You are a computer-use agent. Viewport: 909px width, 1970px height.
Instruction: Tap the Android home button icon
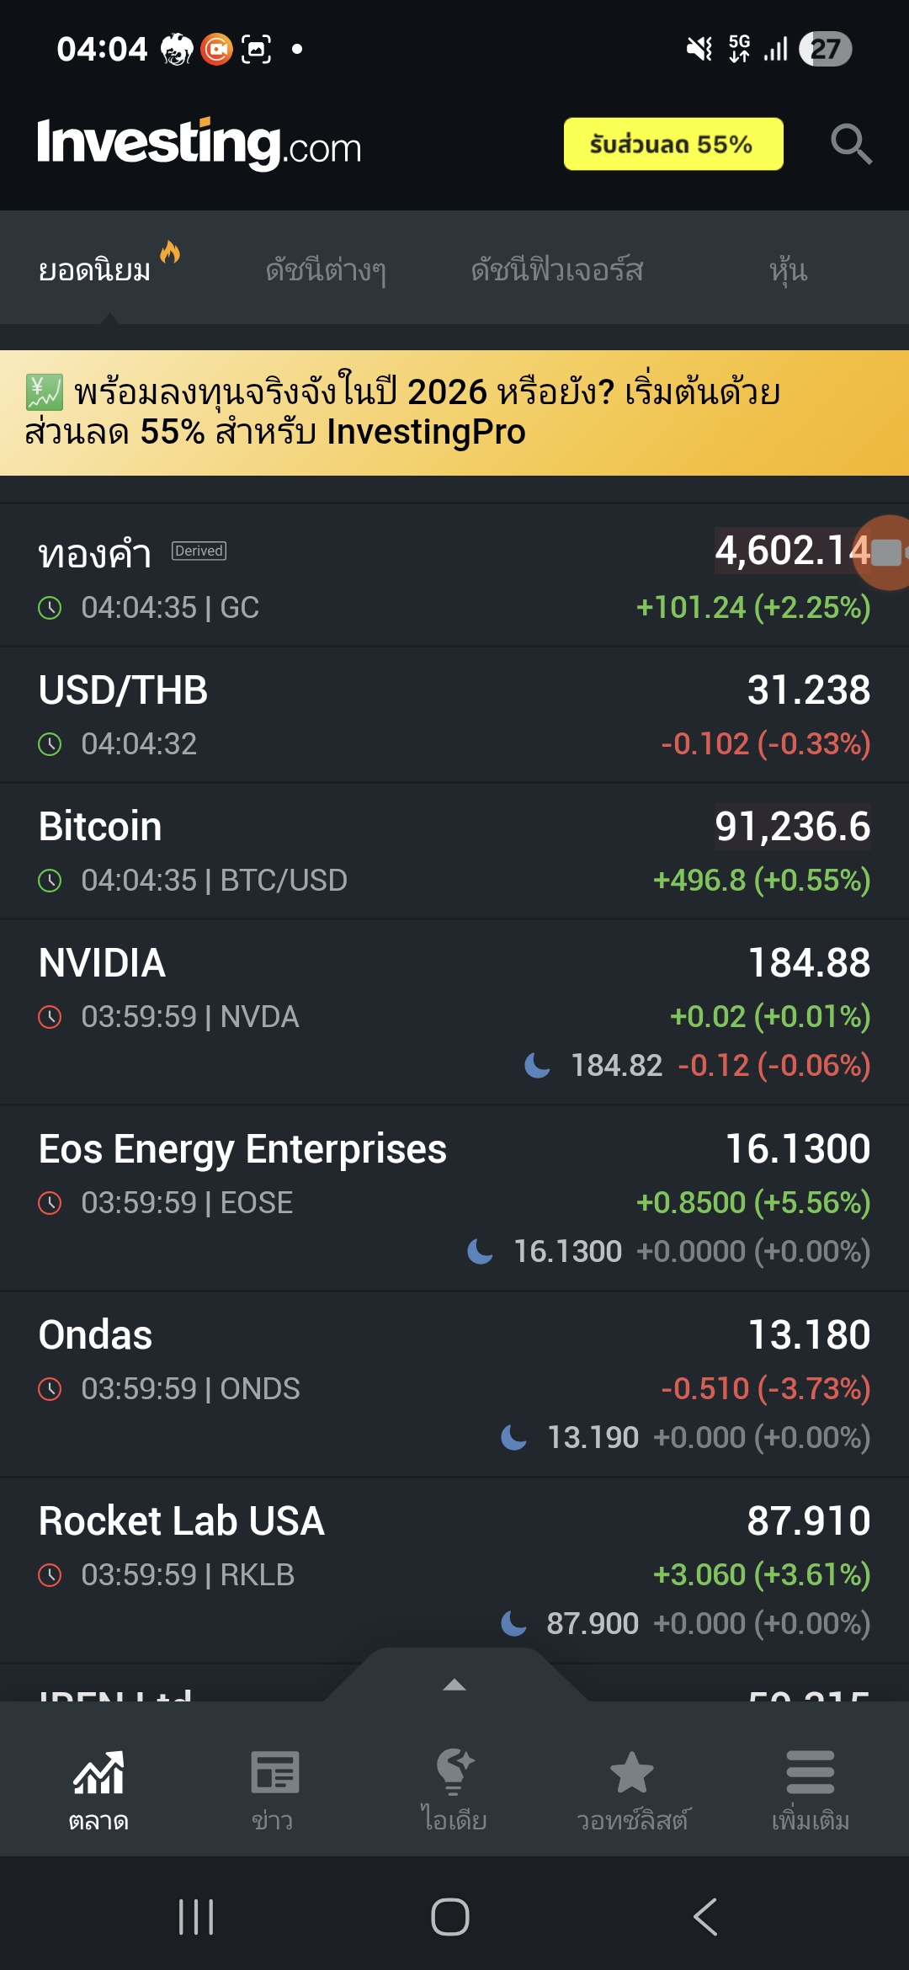450,1917
